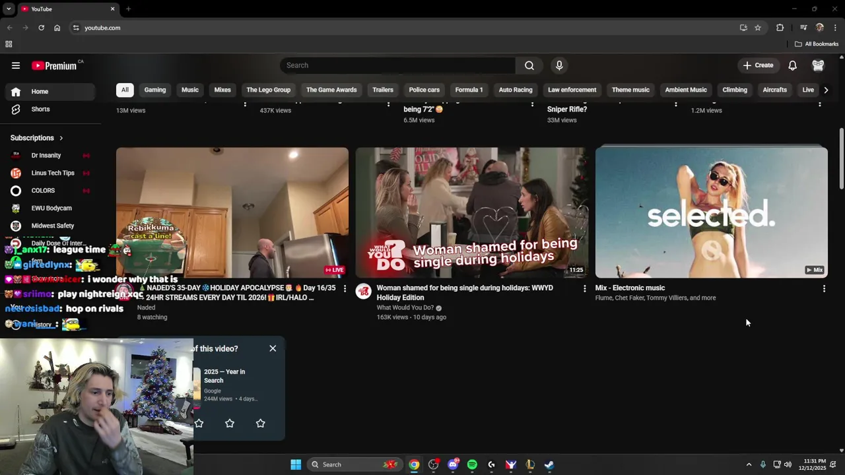
Task: Open the apps grid in bookmarks bar
Action: coord(9,44)
